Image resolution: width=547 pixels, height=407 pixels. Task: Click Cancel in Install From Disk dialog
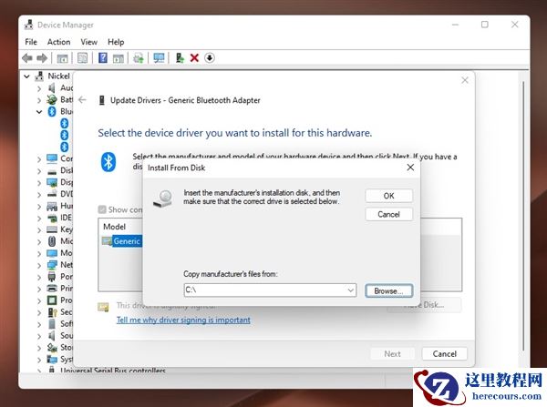pos(389,214)
